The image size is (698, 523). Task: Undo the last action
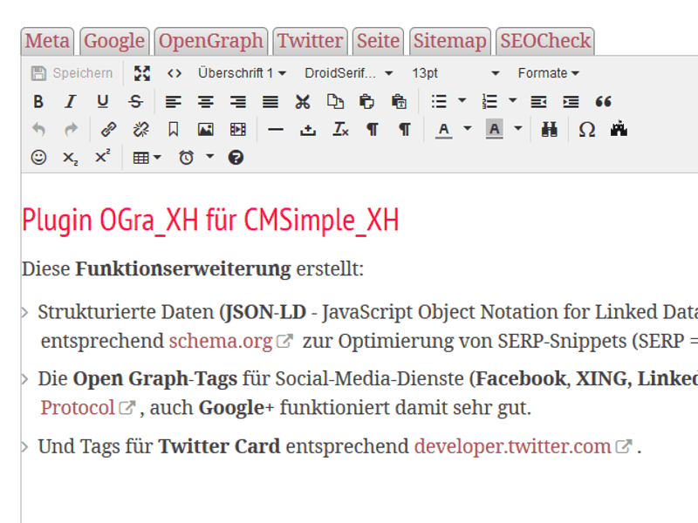pyautogui.click(x=38, y=130)
